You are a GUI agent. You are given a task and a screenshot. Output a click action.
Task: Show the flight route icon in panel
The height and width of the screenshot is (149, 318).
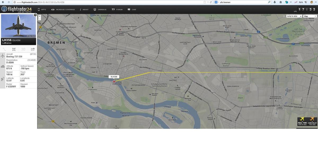[5, 49]
